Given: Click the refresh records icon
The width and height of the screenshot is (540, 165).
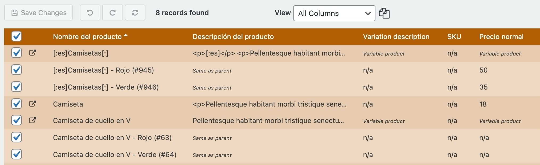Looking at the screenshot, I should coord(135,12).
